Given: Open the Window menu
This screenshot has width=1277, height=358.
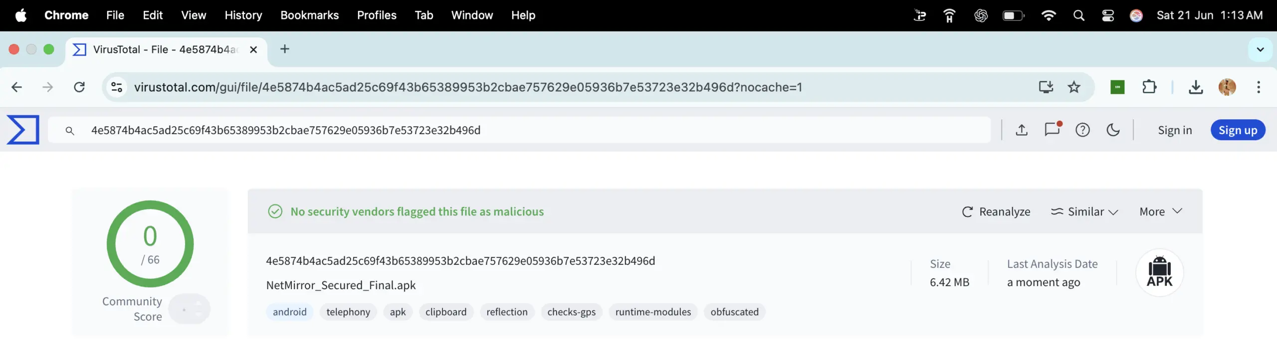Looking at the screenshot, I should click(472, 15).
